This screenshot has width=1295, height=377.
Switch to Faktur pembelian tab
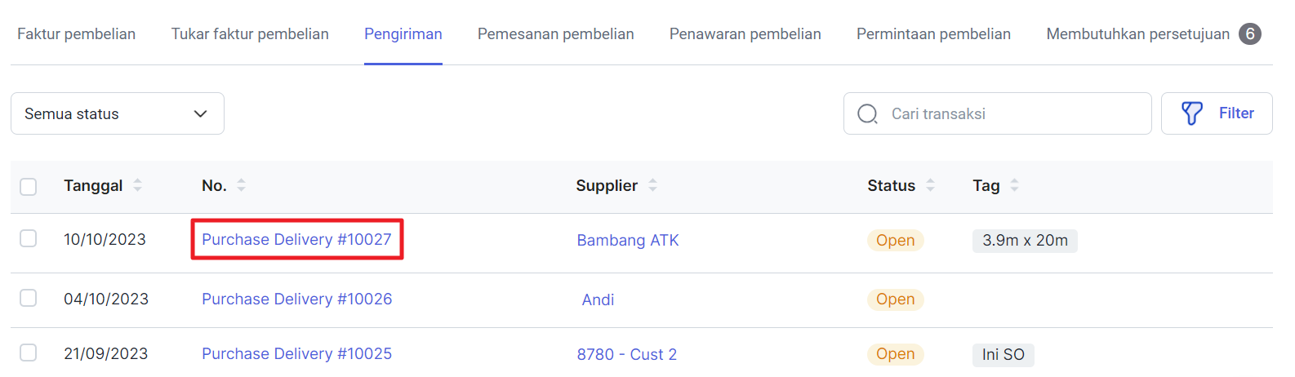click(77, 33)
